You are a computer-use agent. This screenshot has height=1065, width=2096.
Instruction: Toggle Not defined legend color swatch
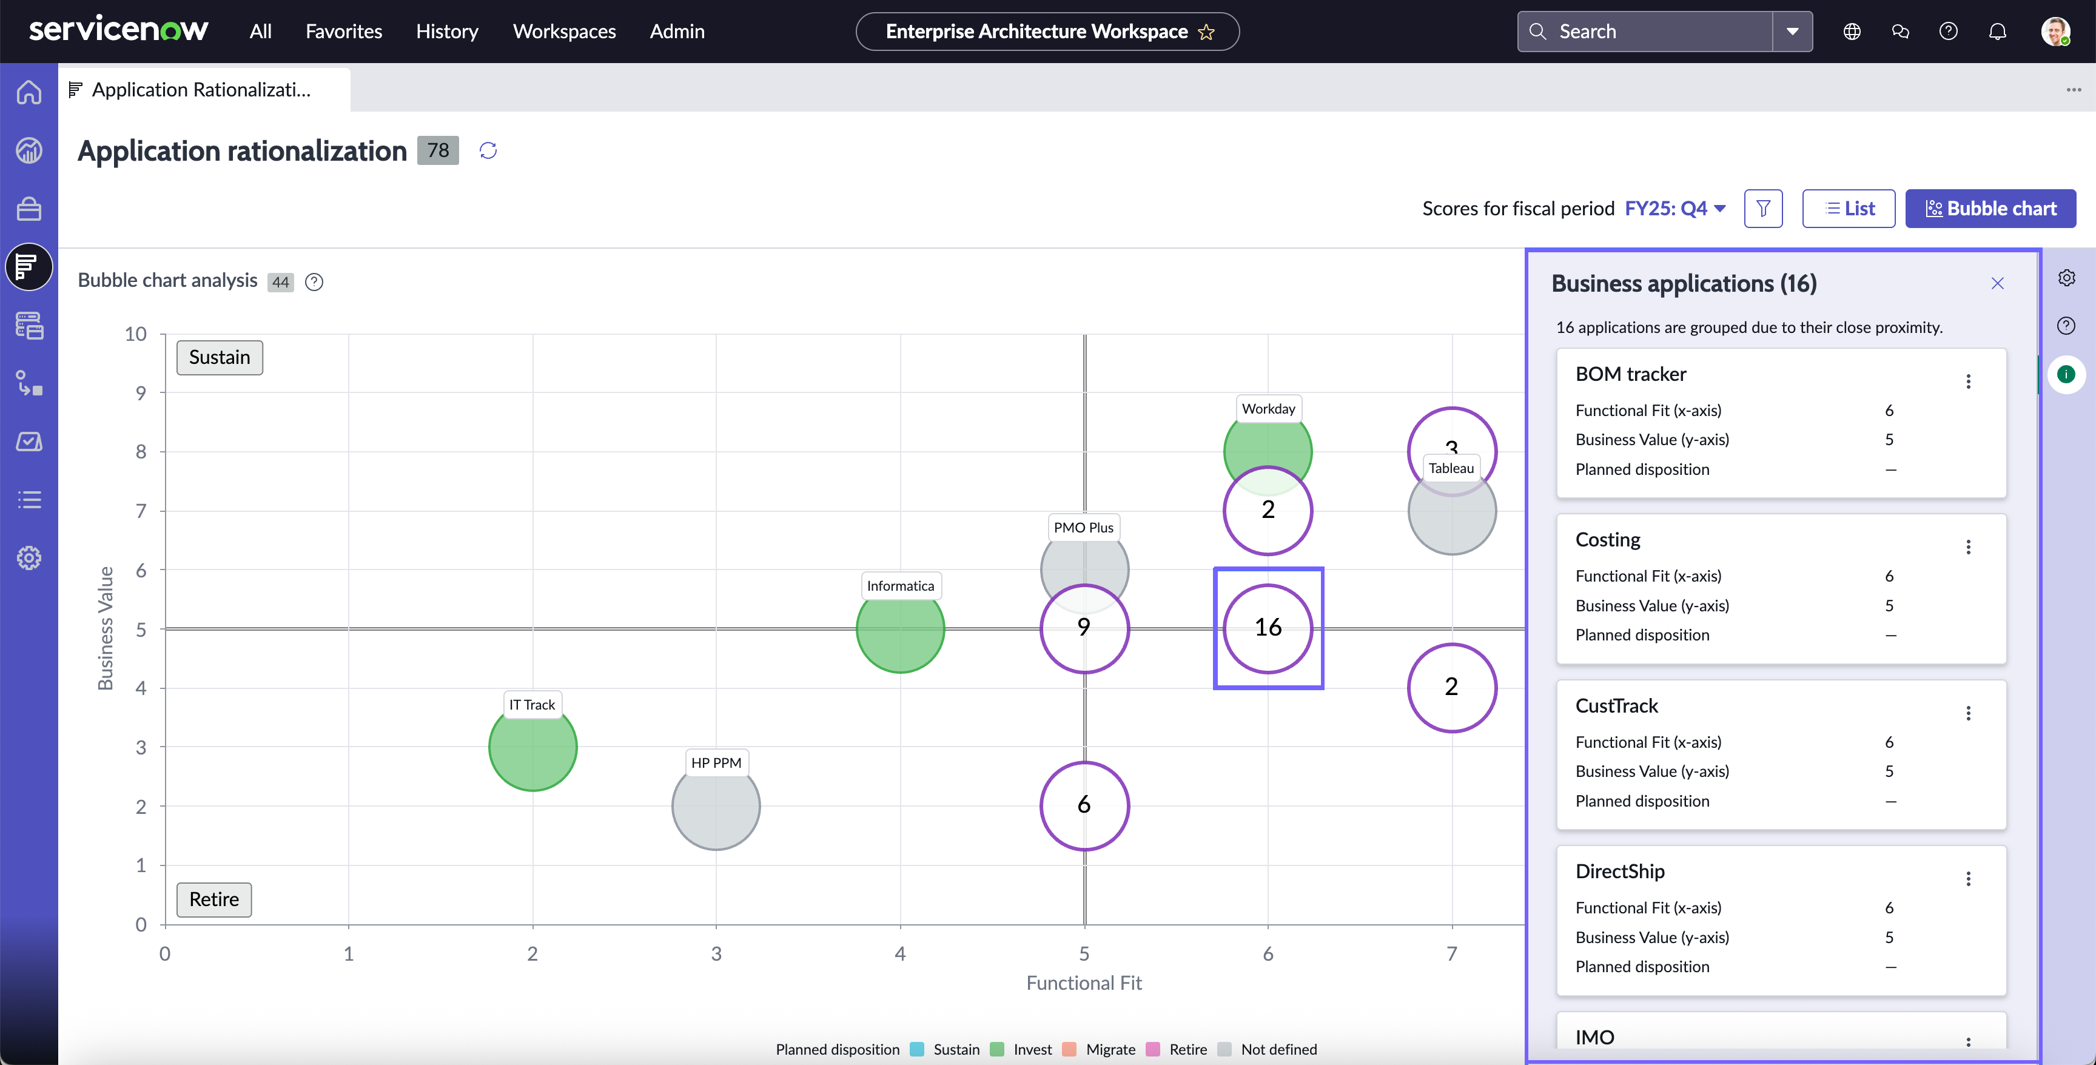click(x=1224, y=1050)
